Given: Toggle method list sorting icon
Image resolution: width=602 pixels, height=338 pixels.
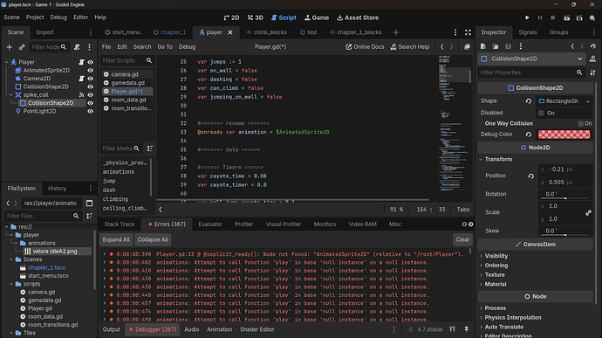Looking at the screenshot, I should tap(150, 148).
